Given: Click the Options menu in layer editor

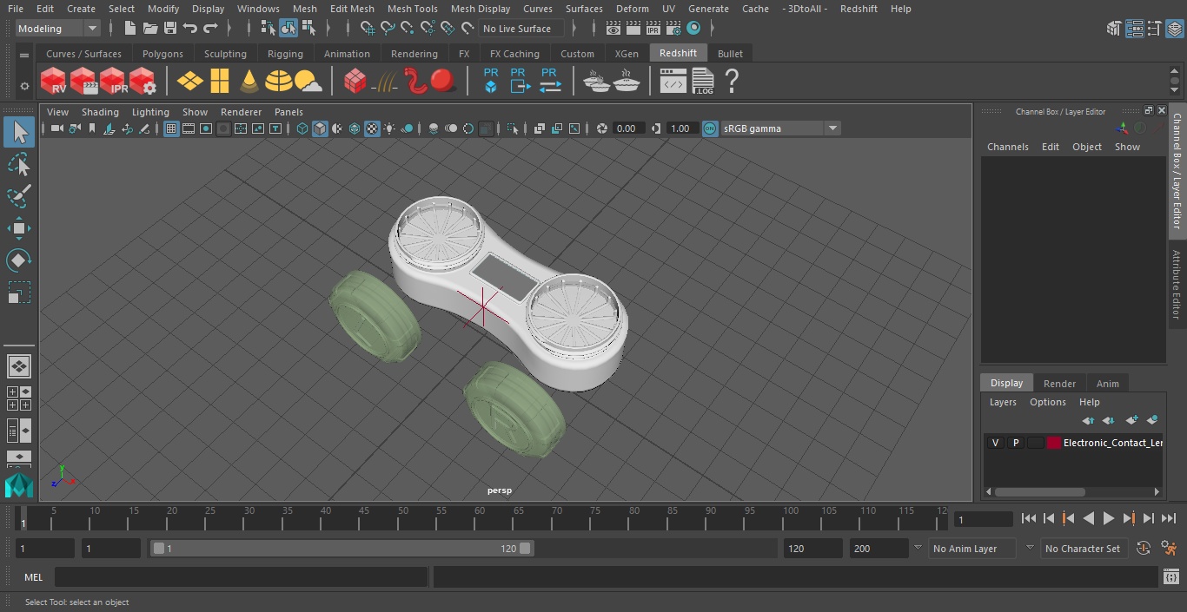Looking at the screenshot, I should (x=1048, y=402).
